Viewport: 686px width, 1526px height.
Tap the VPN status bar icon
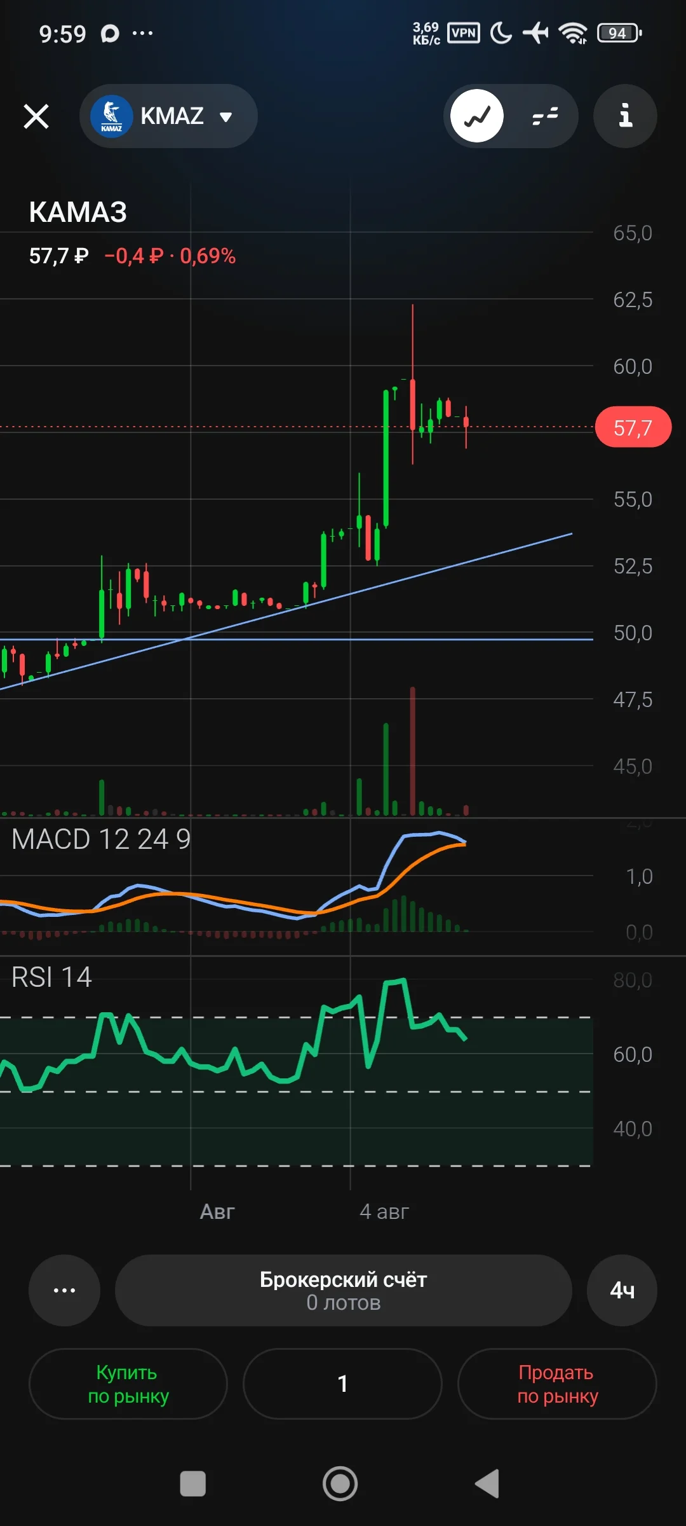tap(464, 33)
